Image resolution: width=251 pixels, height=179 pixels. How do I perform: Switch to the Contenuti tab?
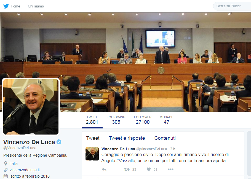[165, 138]
